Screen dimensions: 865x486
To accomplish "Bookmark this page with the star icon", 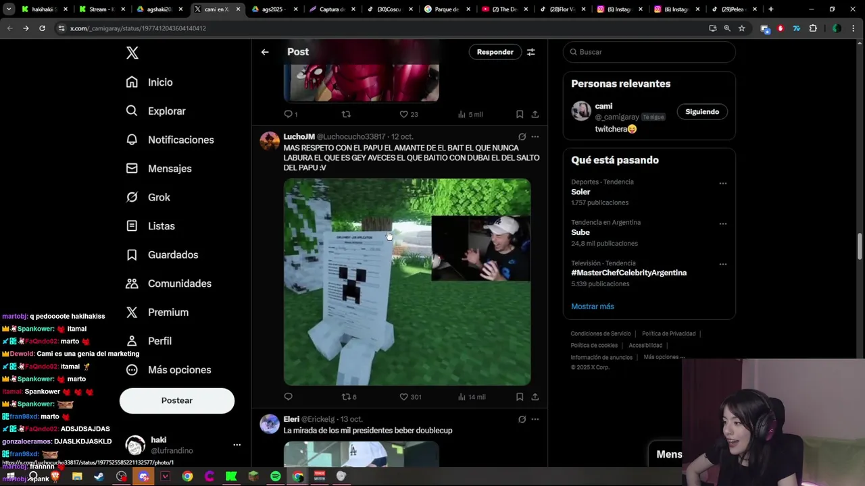I will point(741,28).
